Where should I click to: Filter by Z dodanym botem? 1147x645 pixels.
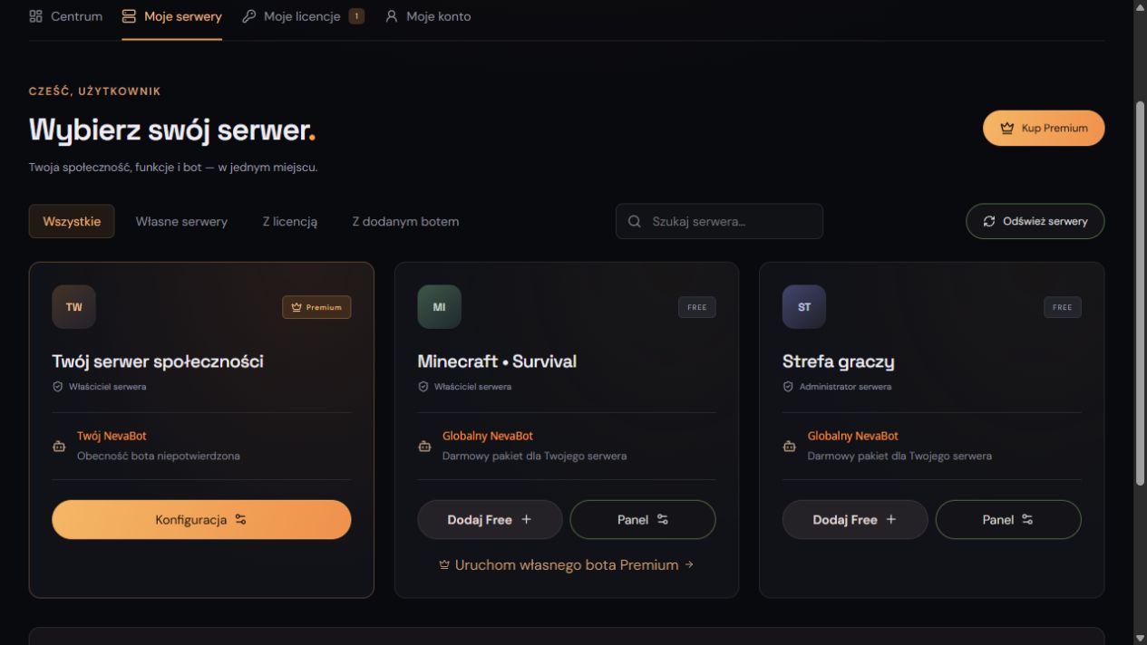pyautogui.click(x=405, y=221)
